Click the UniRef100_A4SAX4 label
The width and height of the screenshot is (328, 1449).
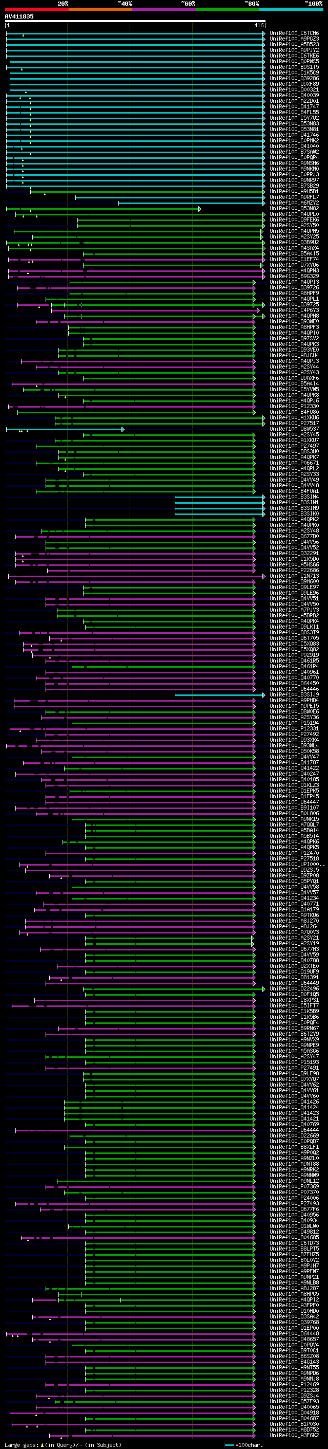294,248
